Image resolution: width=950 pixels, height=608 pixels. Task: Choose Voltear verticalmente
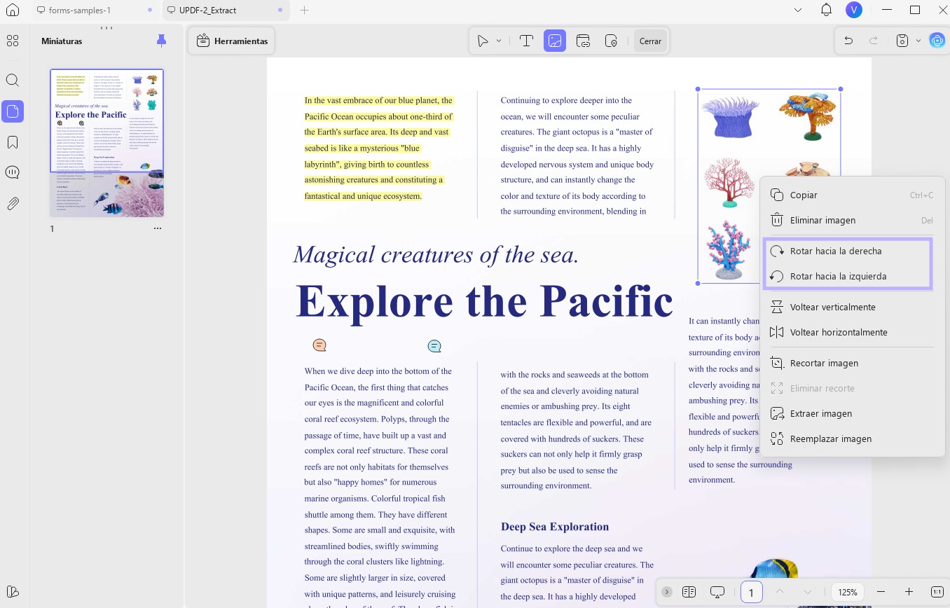click(852, 308)
